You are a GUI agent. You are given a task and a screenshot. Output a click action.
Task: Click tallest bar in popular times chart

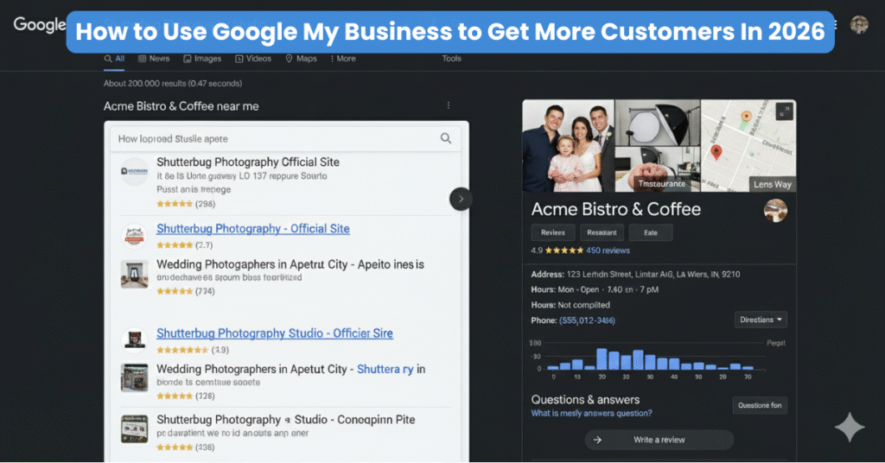[x=602, y=358]
